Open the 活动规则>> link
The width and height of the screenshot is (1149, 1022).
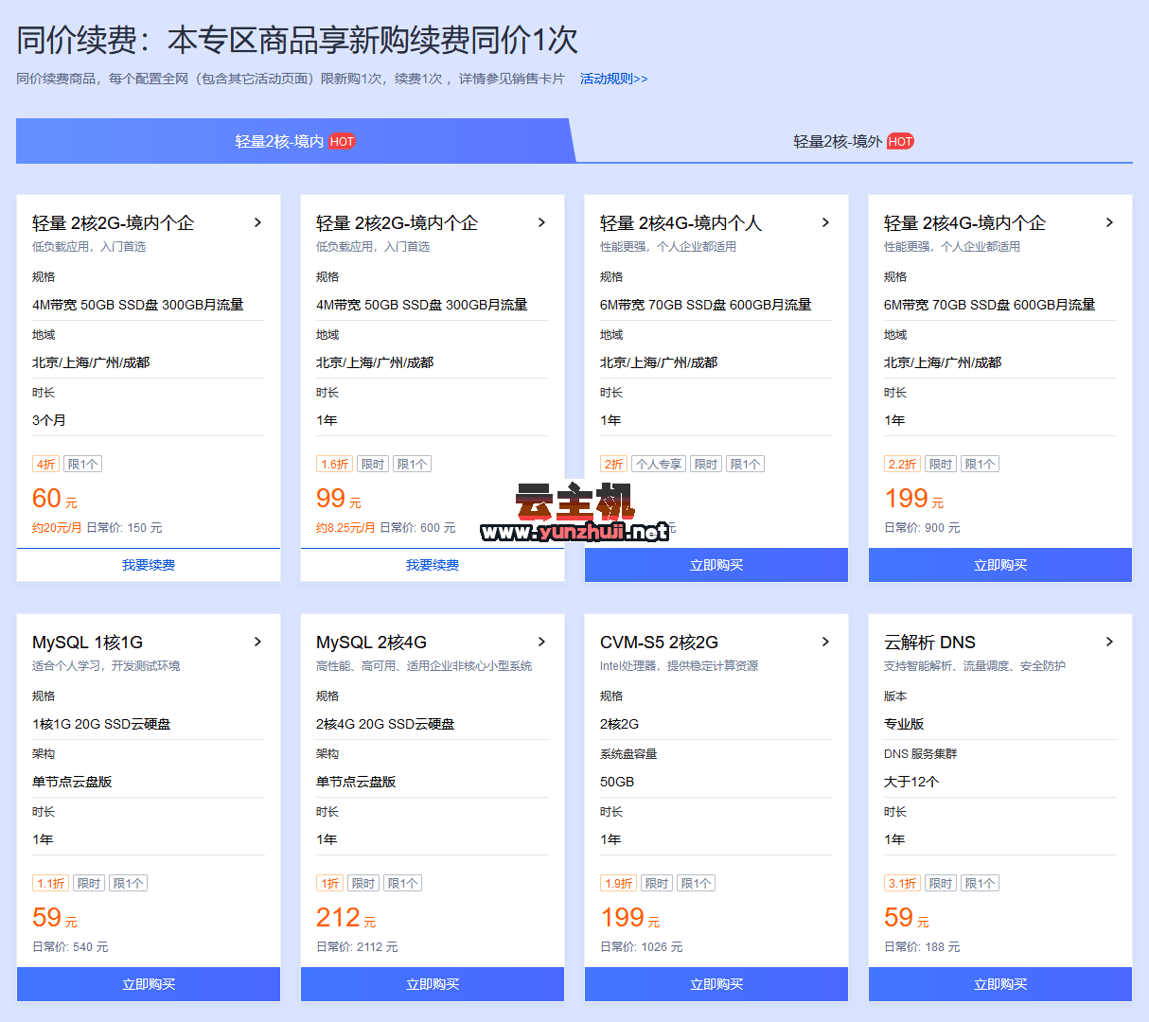pyautogui.click(x=614, y=79)
